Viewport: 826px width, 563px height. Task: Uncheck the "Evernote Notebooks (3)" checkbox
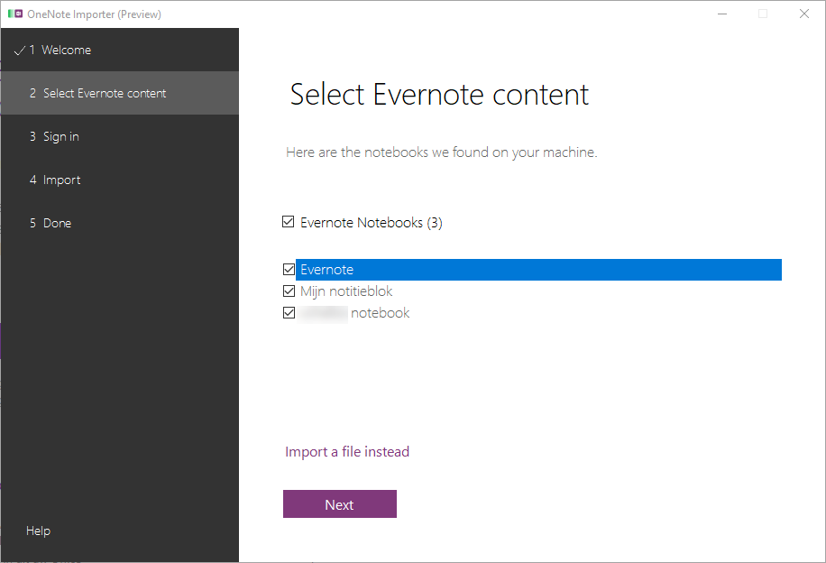[289, 221]
